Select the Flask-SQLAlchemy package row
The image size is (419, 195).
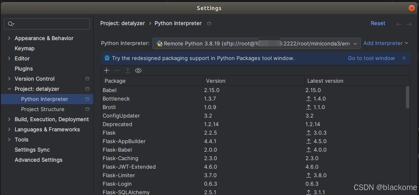[254, 192]
